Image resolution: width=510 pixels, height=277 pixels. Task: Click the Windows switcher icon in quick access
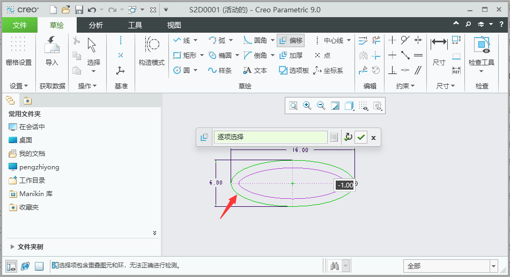(132, 10)
